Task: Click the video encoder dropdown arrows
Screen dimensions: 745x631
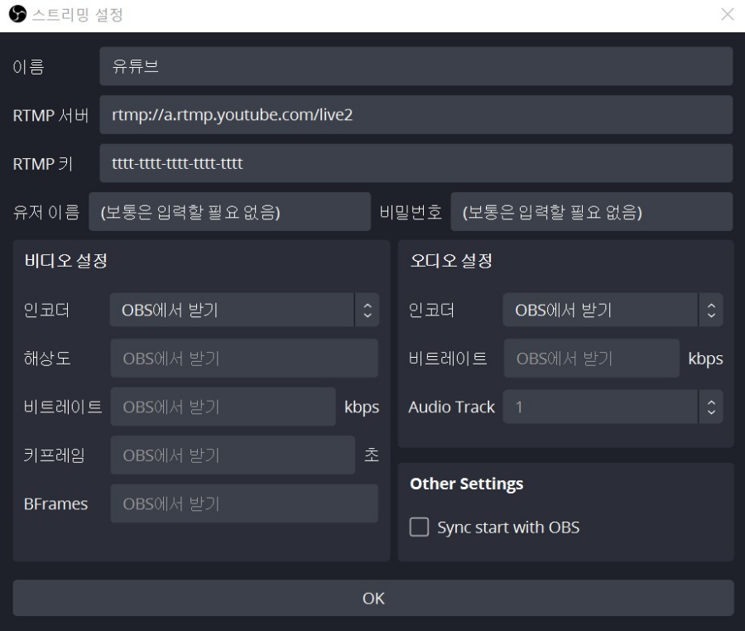Action: pyautogui.click(x=368, y=310)
